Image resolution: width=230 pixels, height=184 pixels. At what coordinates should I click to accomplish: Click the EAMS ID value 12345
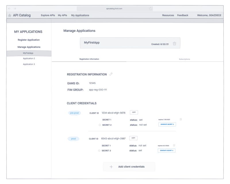[x=92, y=83]
